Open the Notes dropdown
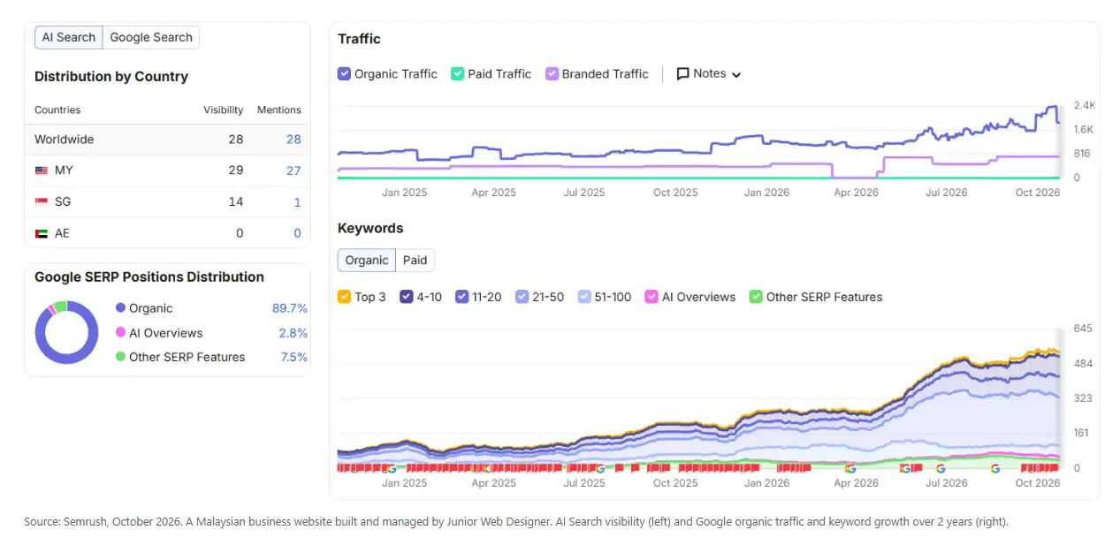 pyautogui.click(x=709, y=74)
